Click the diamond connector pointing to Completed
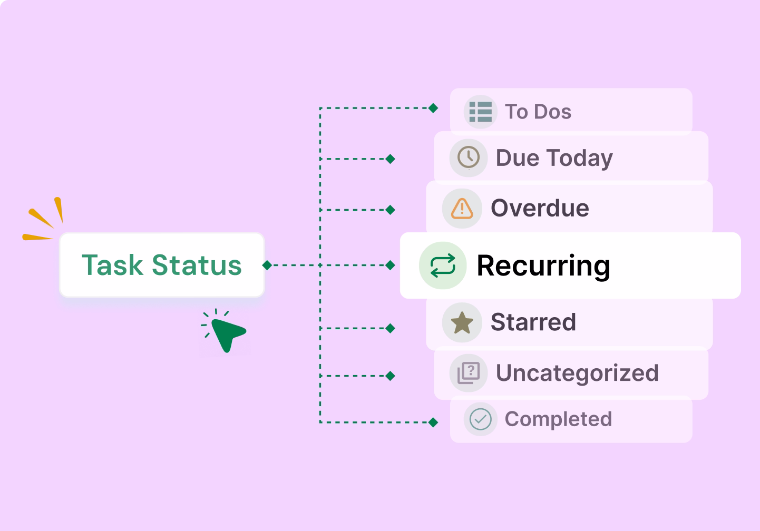 (433, 422)
